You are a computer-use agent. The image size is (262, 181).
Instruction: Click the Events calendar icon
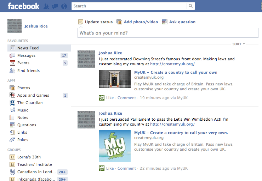tap(12, 63)
